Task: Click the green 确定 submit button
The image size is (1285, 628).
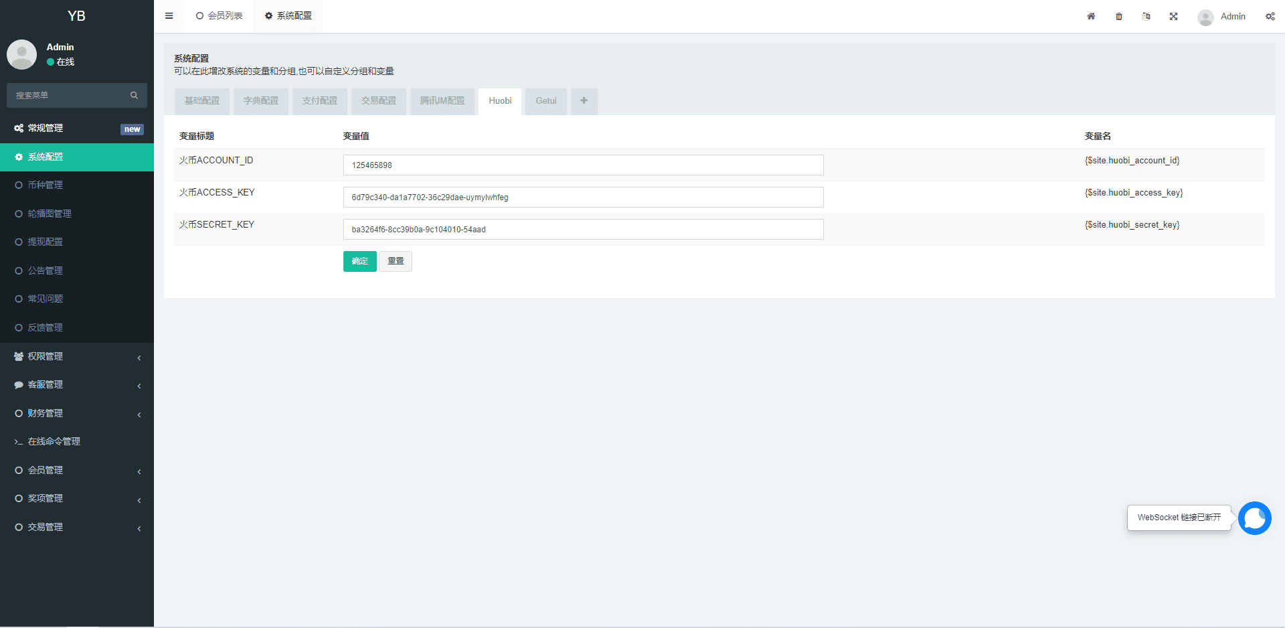Action: 359,261
